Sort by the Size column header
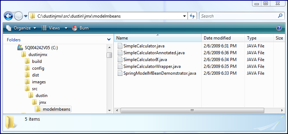The width and height of the screenshot is (288, 134). coord(279,38)
